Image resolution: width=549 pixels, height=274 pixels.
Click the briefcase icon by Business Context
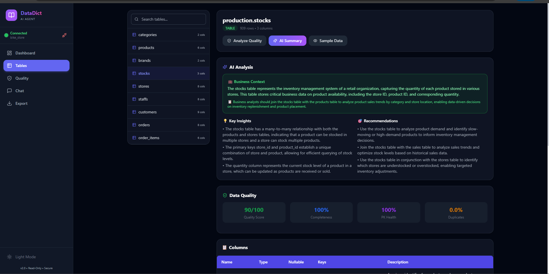(230, 82)
